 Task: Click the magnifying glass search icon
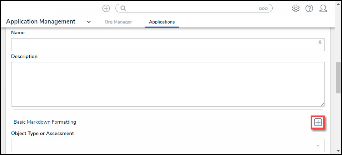point(123,8)
